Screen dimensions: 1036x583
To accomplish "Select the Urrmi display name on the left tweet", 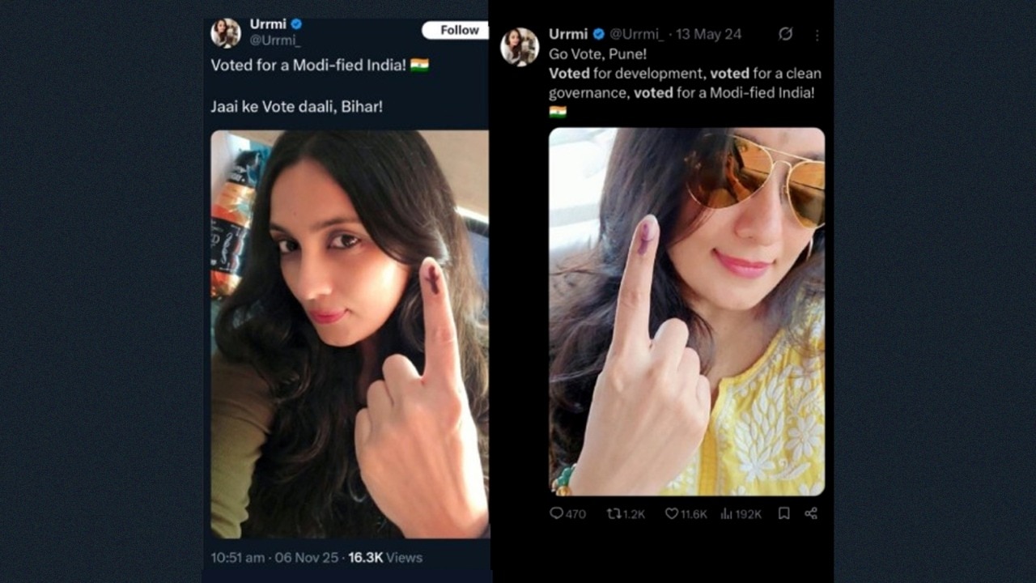I will 267,24.
